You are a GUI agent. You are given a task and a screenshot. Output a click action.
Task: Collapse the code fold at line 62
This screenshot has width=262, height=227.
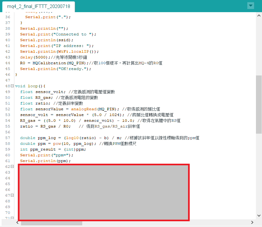pos(12,167)
